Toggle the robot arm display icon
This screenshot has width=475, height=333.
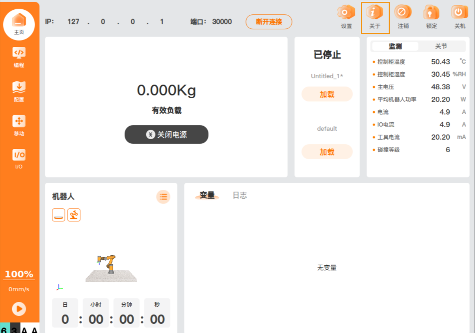[74, 215]
